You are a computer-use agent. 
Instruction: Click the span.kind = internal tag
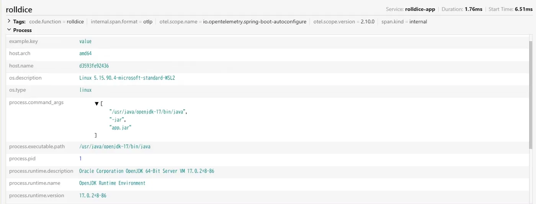click(x=404, y=22)
